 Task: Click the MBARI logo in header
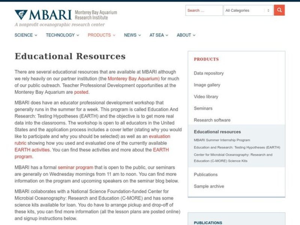pos(43,15)
